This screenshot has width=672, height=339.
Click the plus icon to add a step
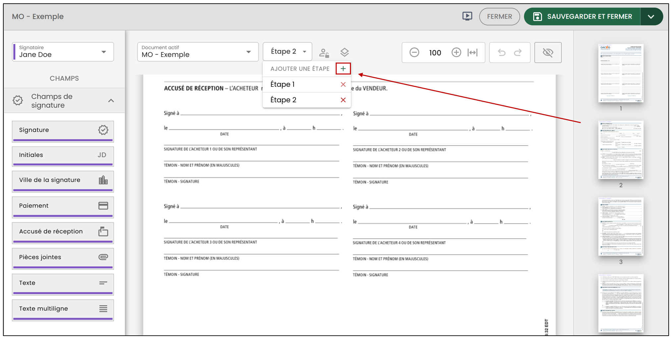point(343,69)
